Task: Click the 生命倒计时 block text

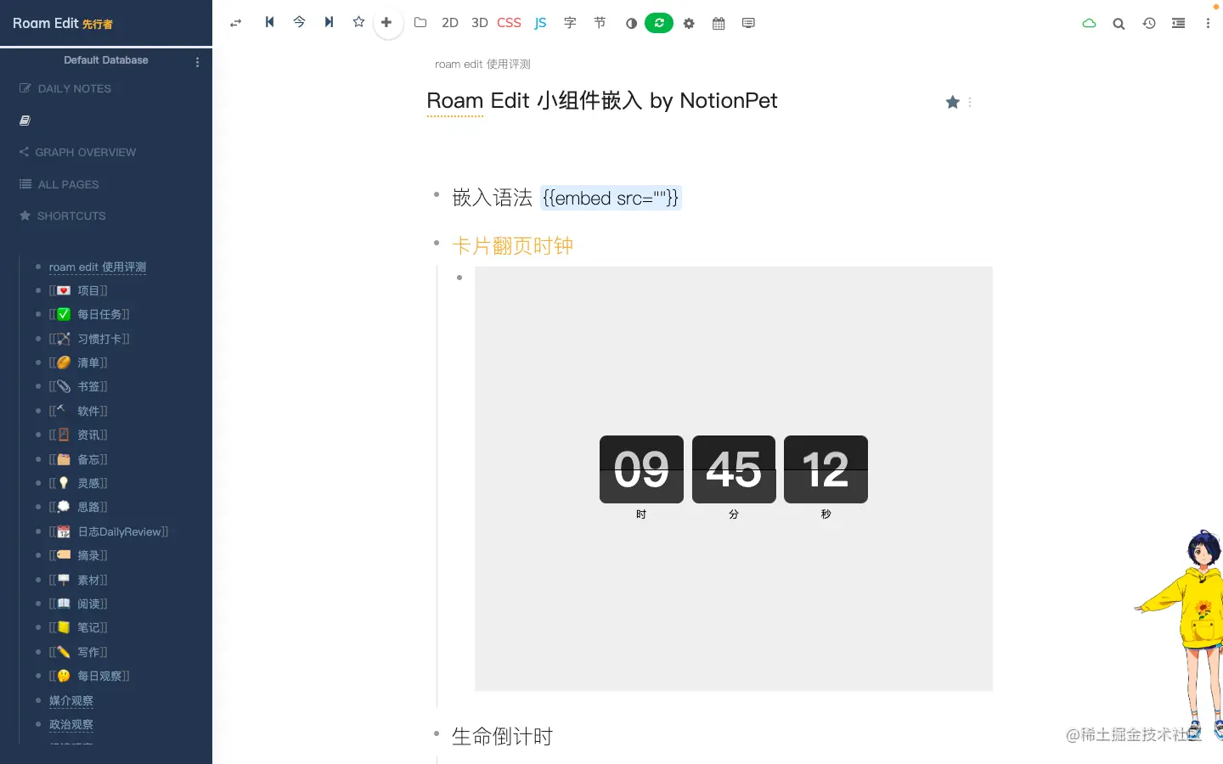Action: click(x=502, y=736)
